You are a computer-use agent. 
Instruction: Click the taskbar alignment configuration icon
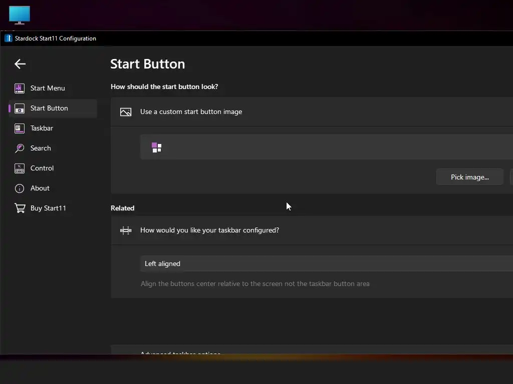point(126,230)
